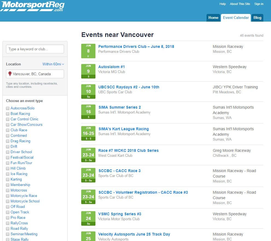This screenshot has width=271, height=241.
Task: Click the red location pin icon
Action: (10, 74)
